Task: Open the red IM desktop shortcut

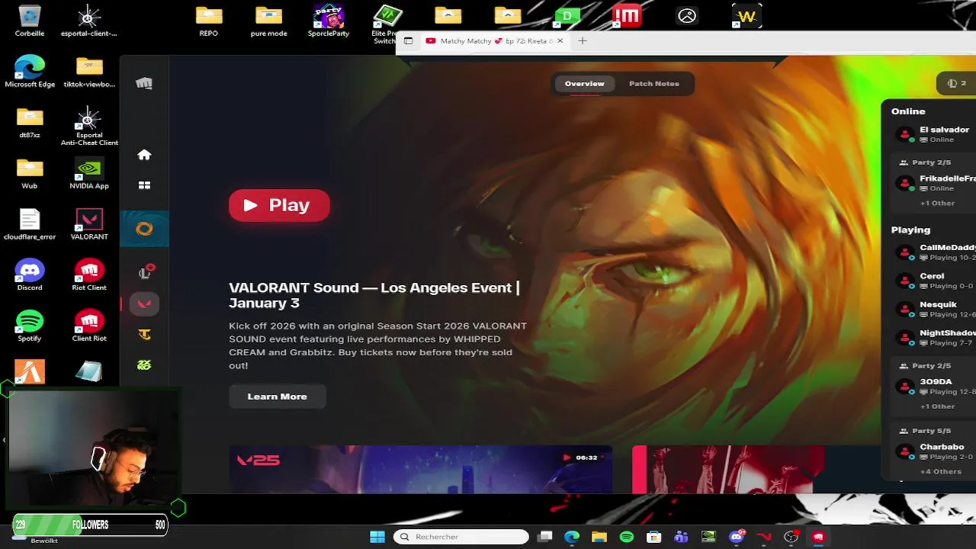Action: point(627,15)
